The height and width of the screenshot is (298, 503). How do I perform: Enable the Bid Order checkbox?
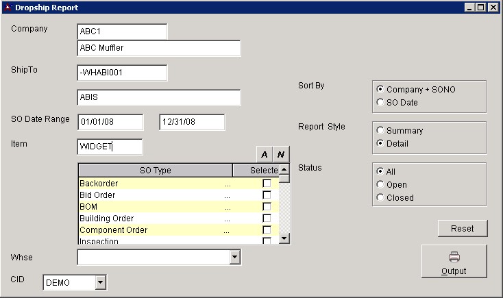[x=267, y=195]
